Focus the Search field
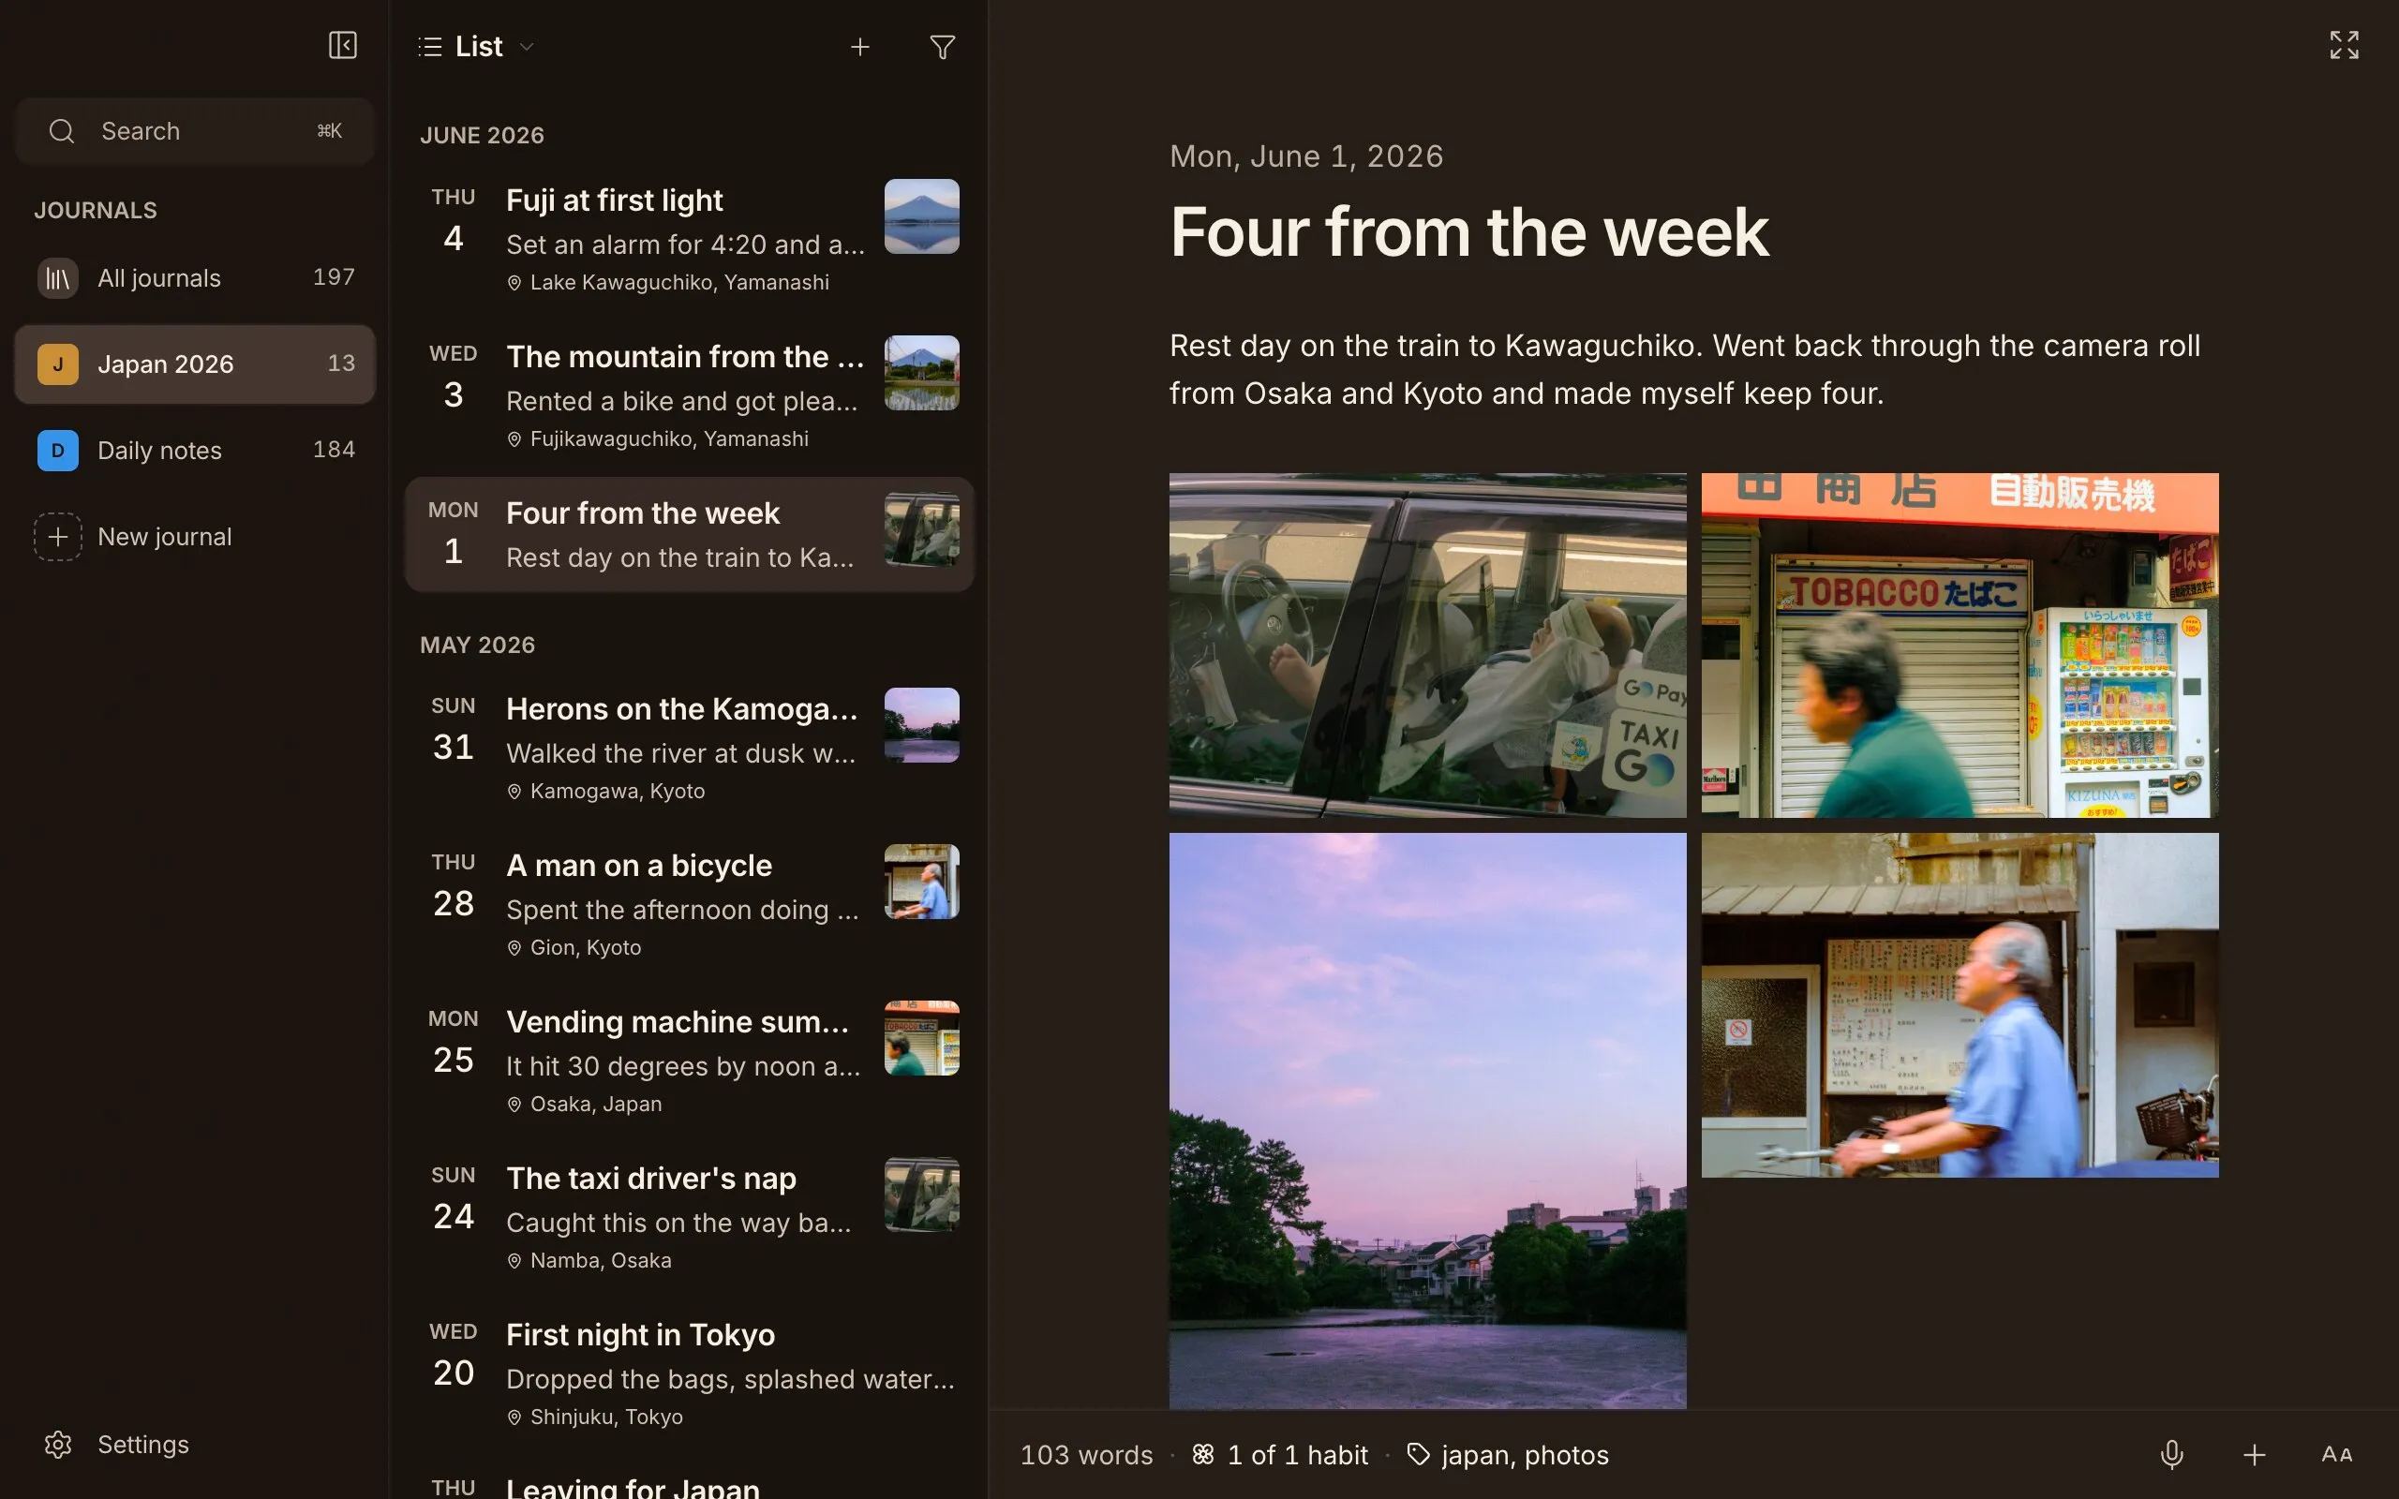2399x1499 pixels. (194, 131)
